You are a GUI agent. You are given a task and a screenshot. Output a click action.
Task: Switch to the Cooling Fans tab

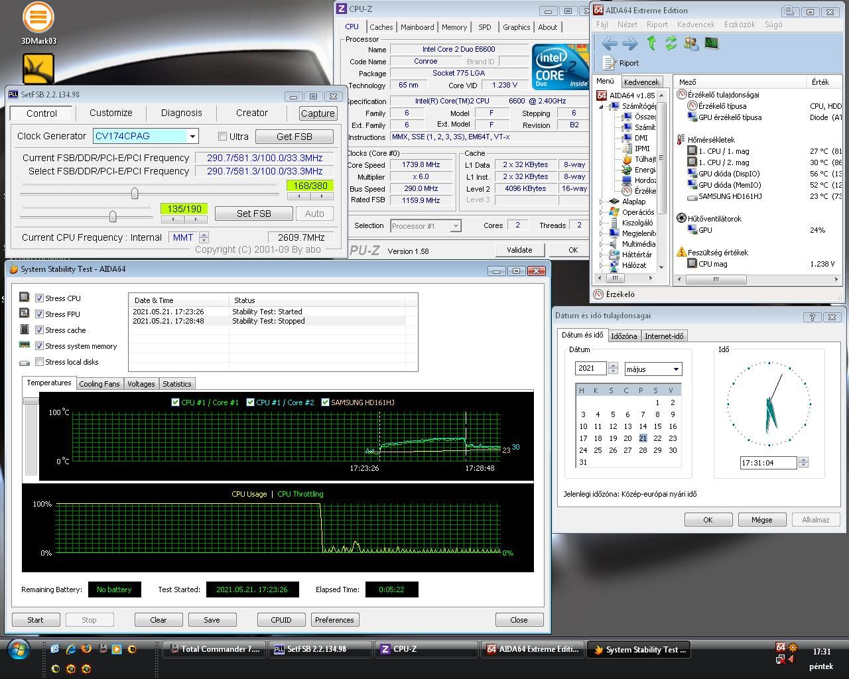click(99, 384)
